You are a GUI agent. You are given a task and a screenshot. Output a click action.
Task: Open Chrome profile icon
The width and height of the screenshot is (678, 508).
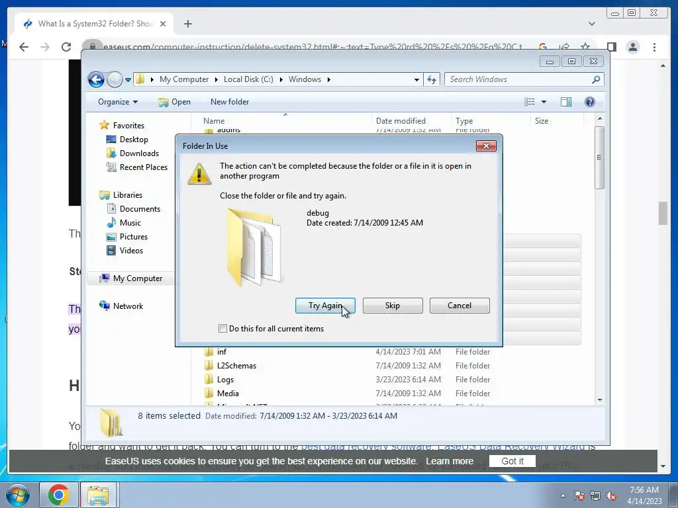coord(632,47)
